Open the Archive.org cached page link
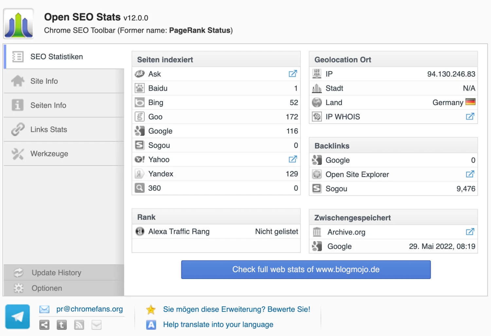The image size is (491, 336). coord(470,232)
